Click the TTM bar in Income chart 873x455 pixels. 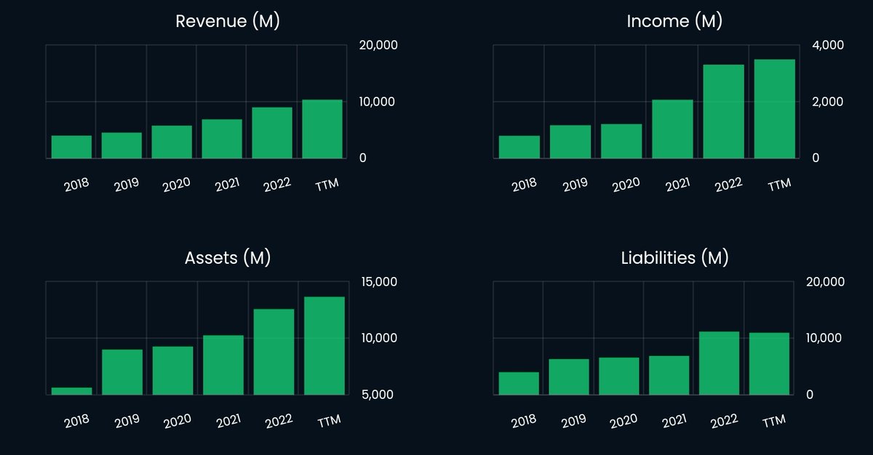pos(774,109)
